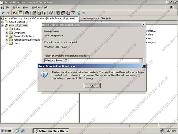Open the Help toolbar icon

(51, 13)
